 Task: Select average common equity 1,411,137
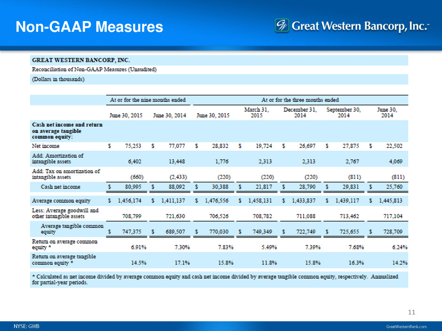tap(173, 201)
